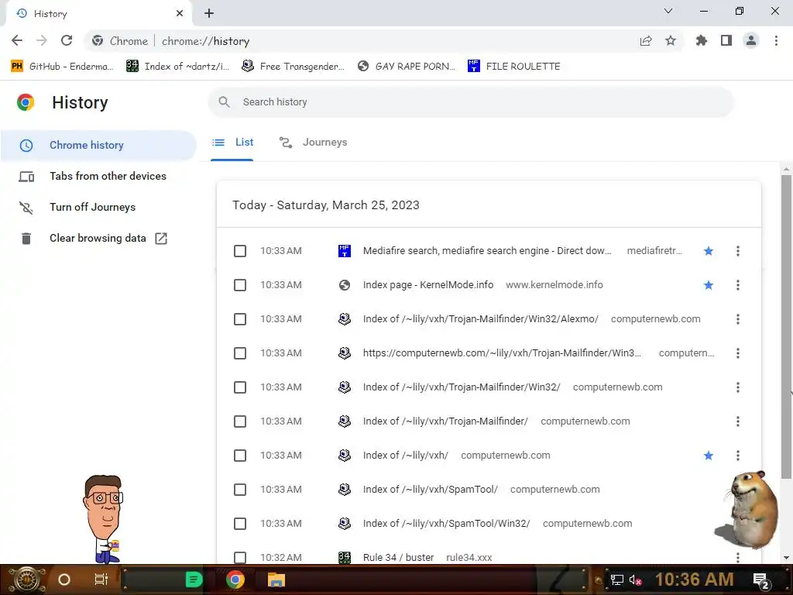Screen dimensions: 793x595
Task: Open more actions for https://computernewb.com row
Action: coord(738,353)
